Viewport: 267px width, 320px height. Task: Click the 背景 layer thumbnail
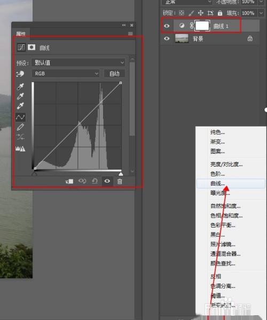tap(182, 38)
